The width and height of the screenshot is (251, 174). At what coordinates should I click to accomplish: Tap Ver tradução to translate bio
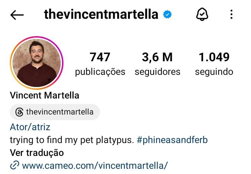(x=37, y=153)
